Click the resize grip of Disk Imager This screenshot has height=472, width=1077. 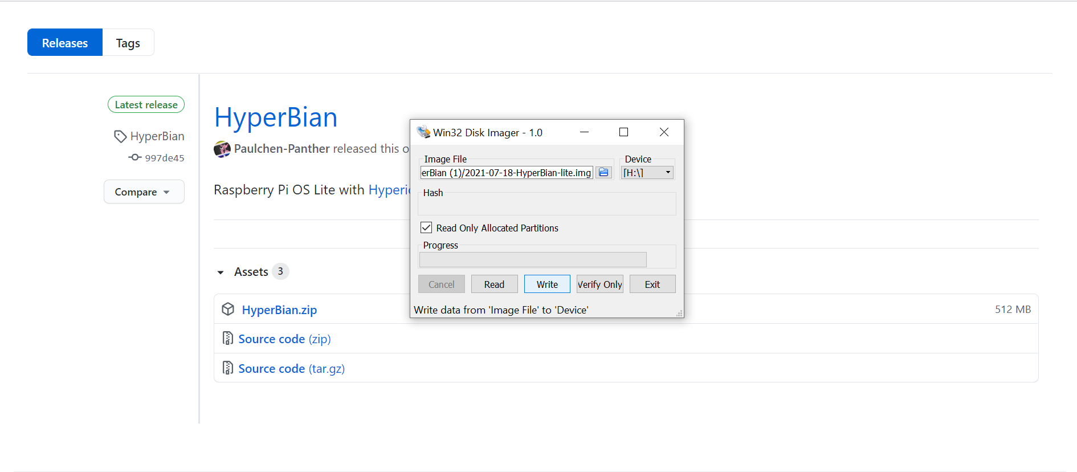click(679, 313)
